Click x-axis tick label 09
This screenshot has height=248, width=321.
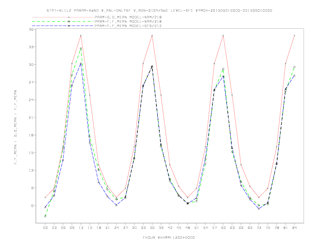click(x=72, y=228)
